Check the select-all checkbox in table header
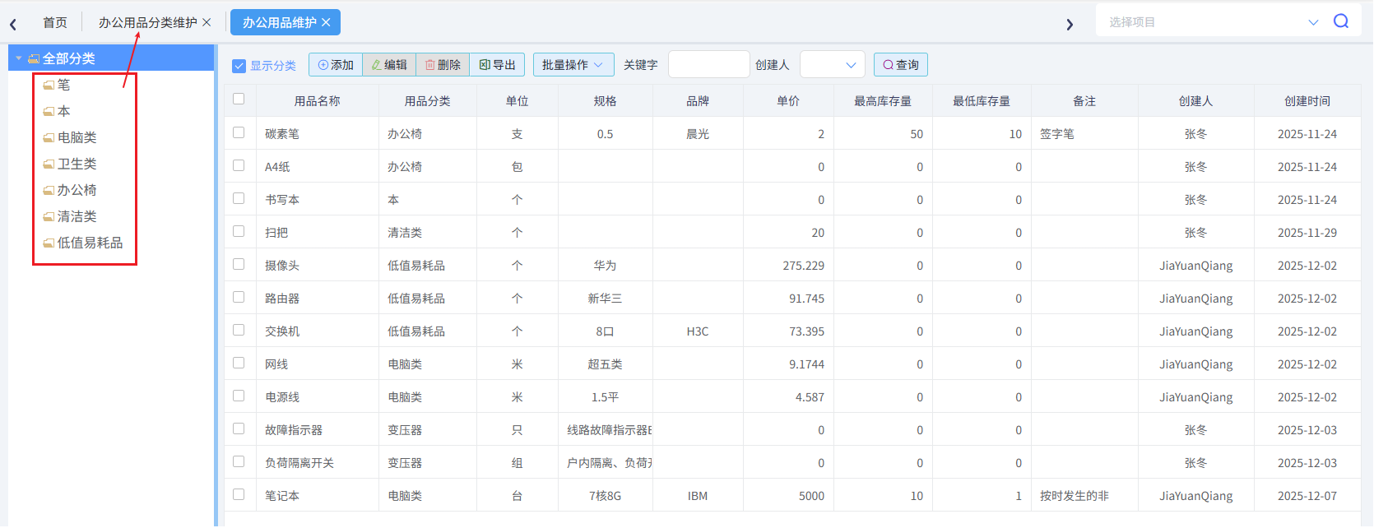 tap(239, 100)
